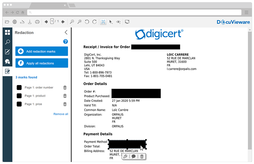Open a file with folder icon

7,22
